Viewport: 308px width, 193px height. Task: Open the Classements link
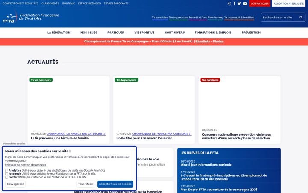pos(50,3)
